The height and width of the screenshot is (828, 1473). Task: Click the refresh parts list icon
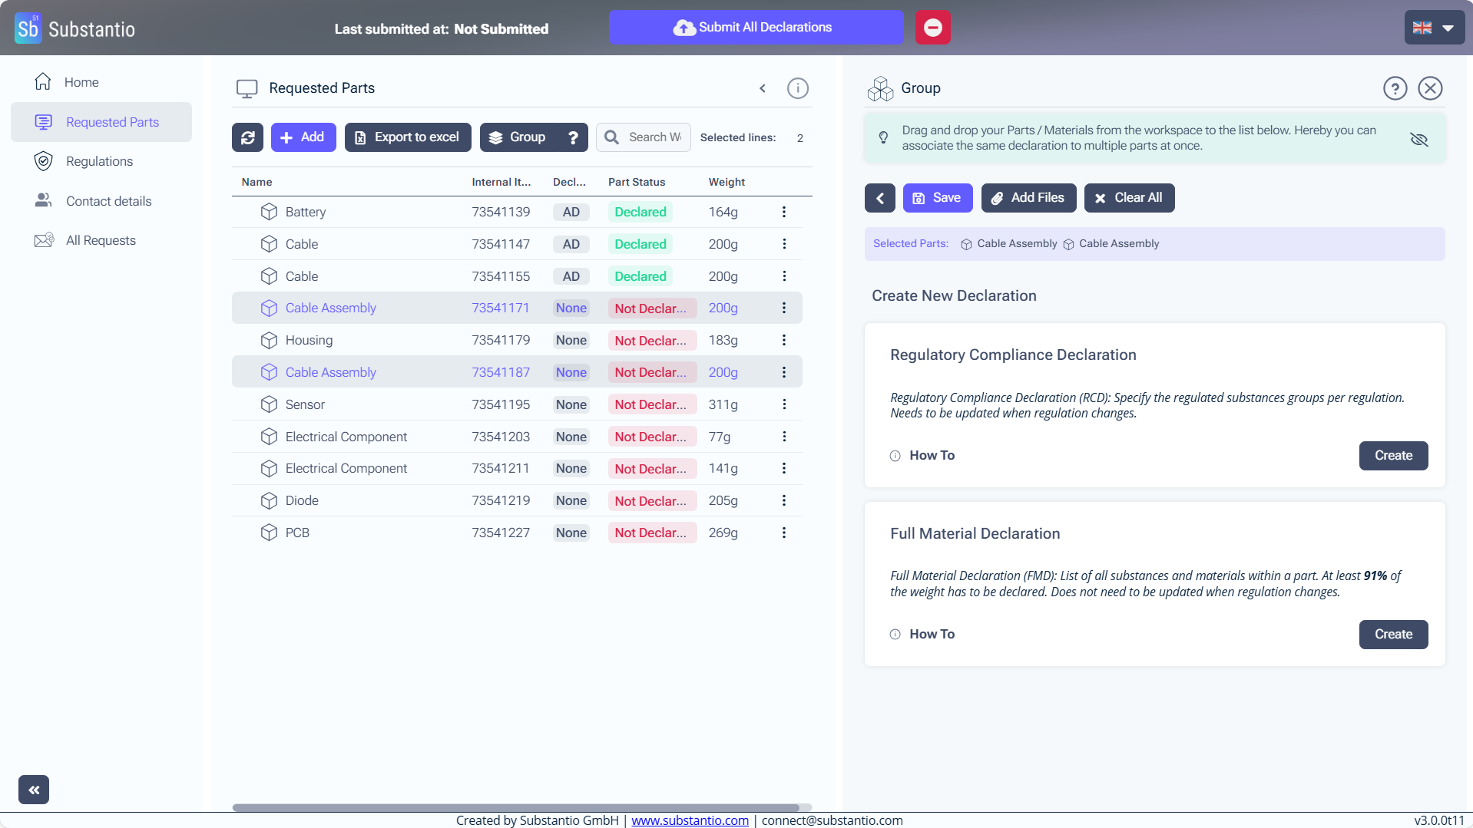coord(247,137)
